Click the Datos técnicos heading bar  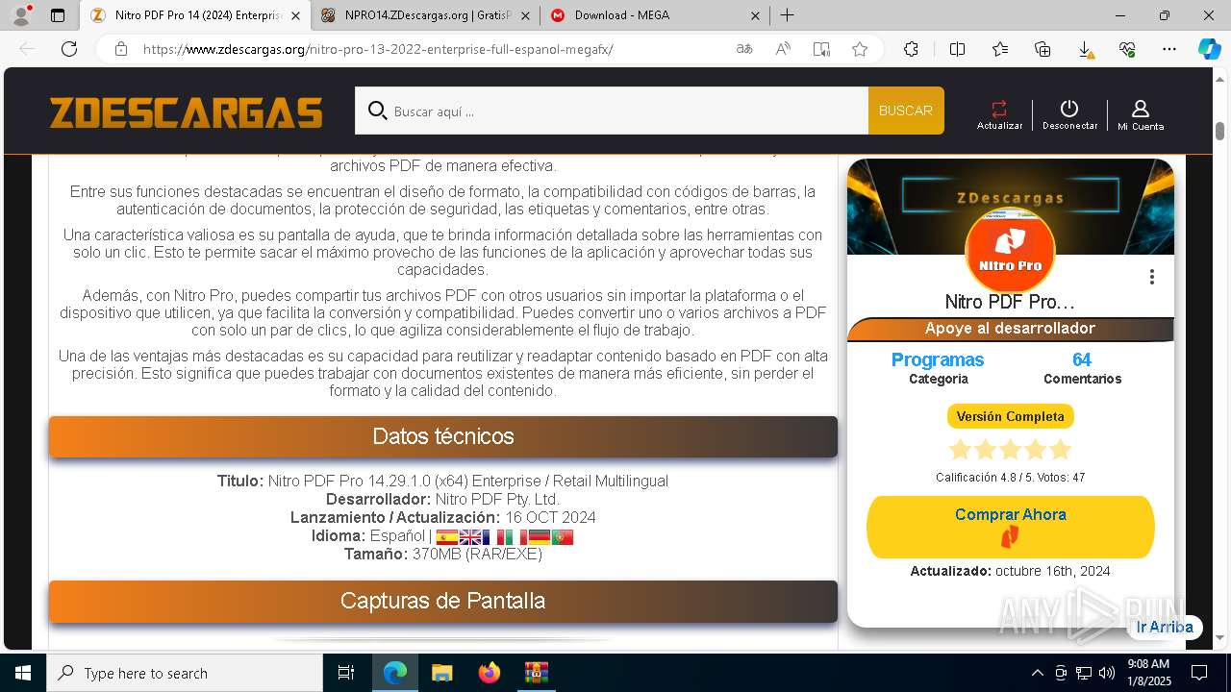(x=443, y=436)
